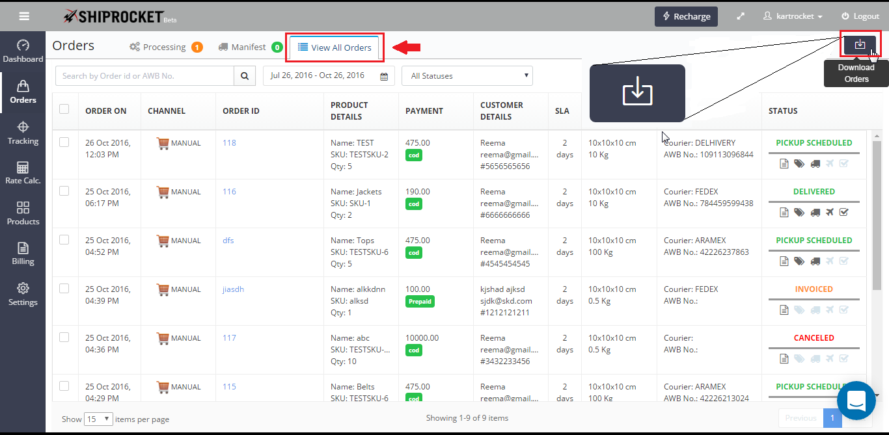Open order ID 116 link
889x435 pixels.
tap(229, 192)
